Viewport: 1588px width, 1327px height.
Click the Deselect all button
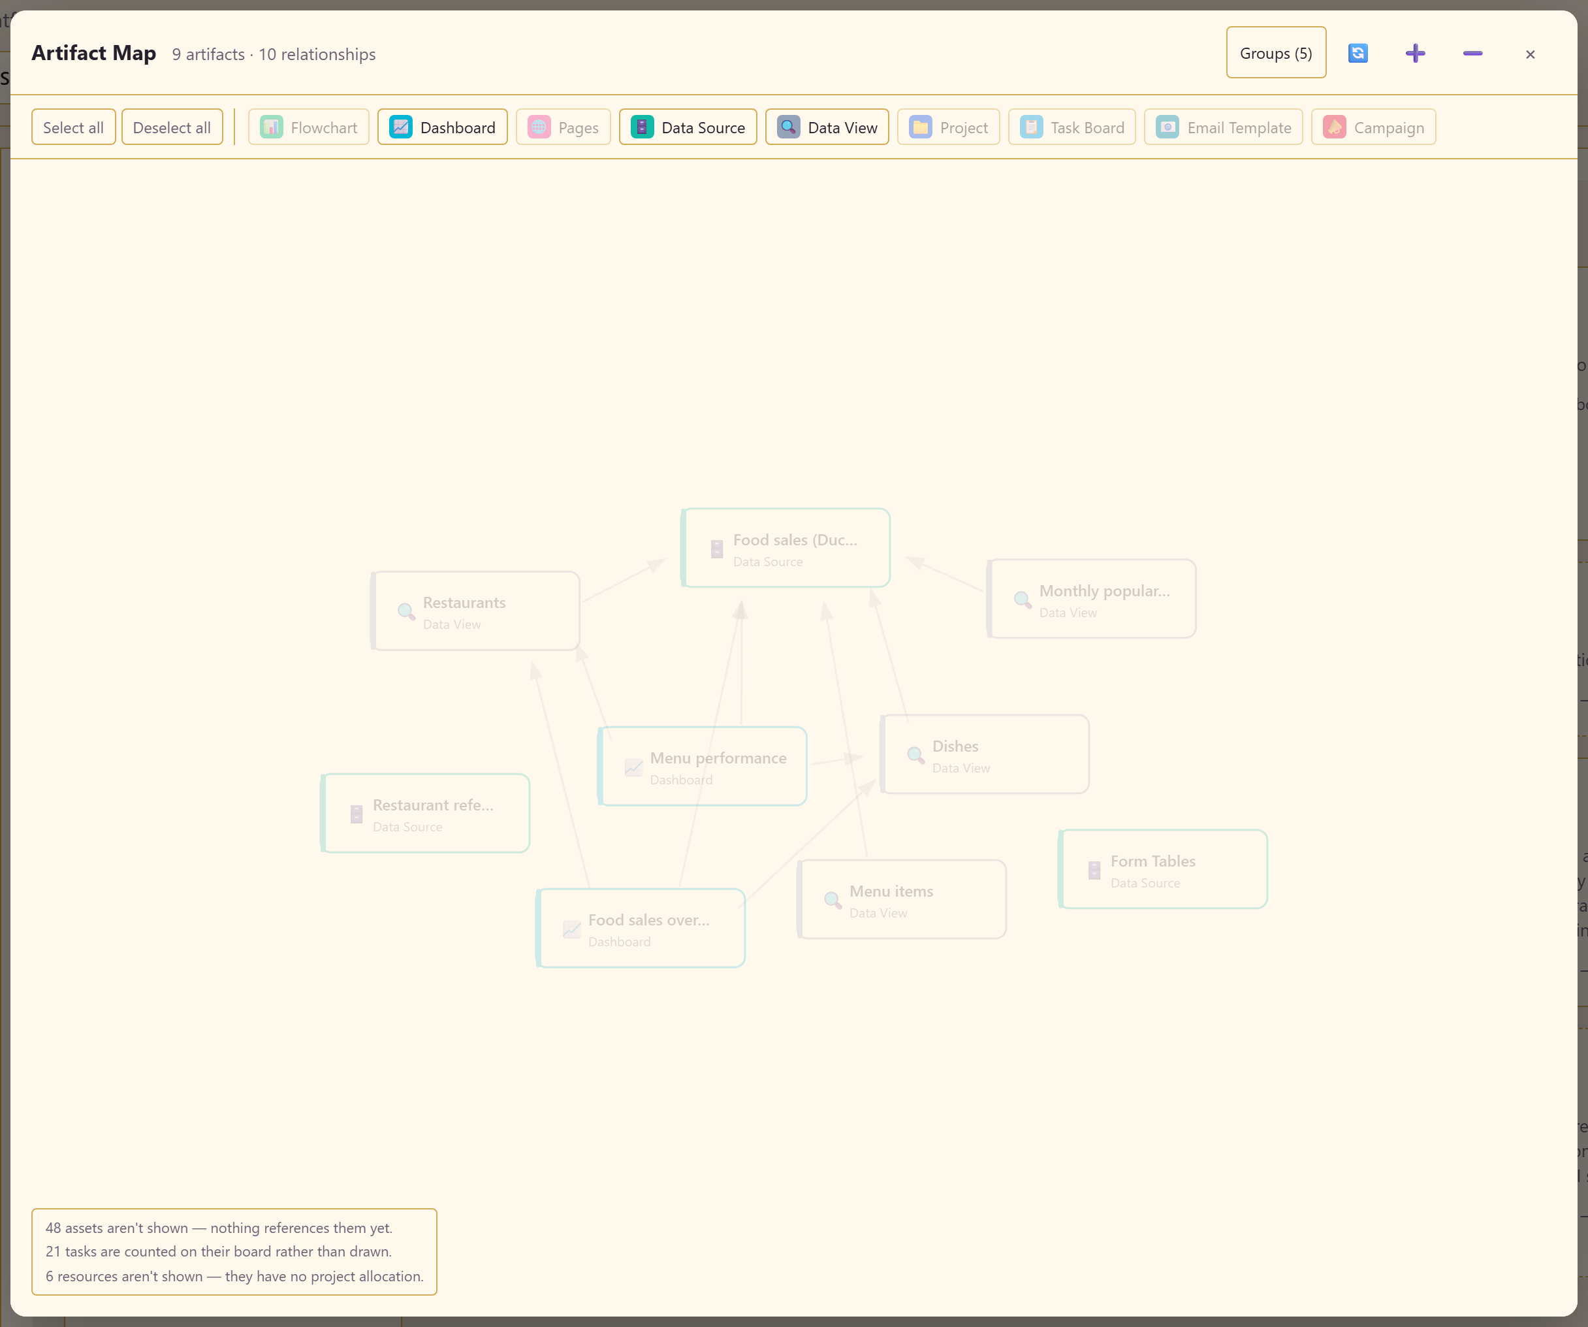172,127
